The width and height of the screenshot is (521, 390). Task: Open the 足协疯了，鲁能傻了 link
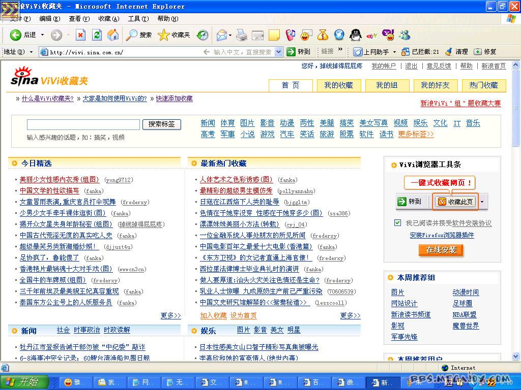coord(49,257)
